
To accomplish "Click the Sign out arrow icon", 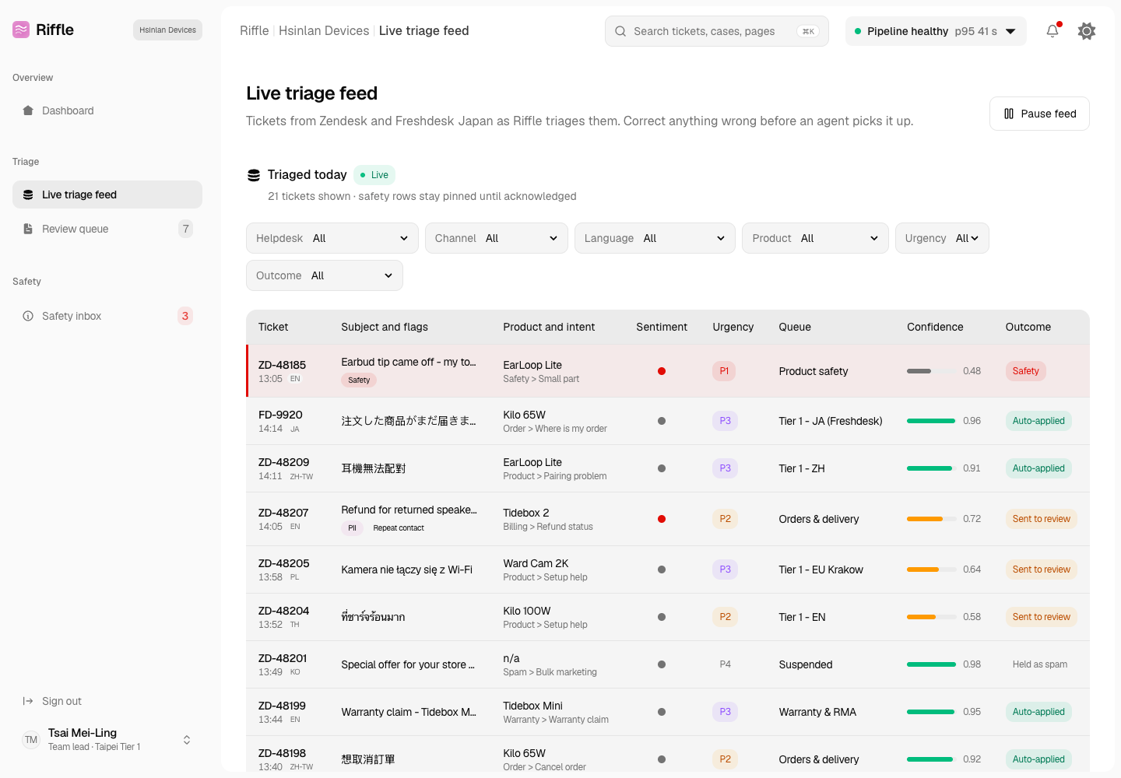I will 28,701.
